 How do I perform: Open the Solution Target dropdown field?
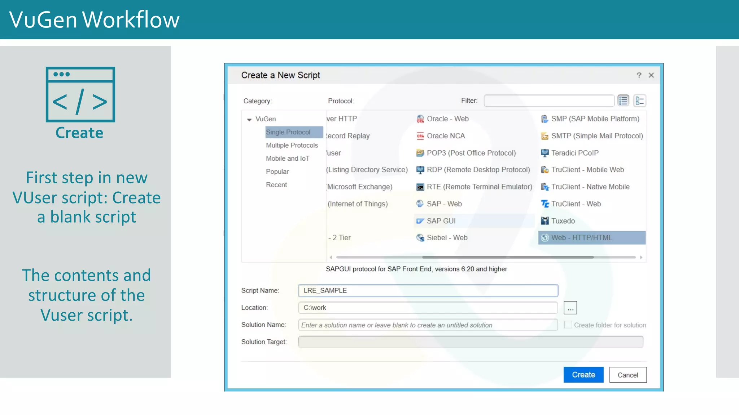click(x=470, y=342)
